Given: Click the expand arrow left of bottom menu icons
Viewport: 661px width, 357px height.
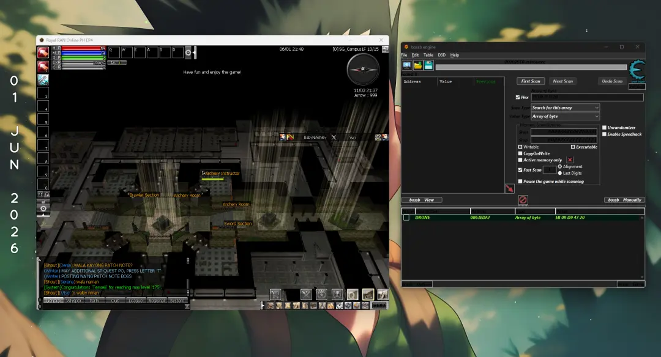Looking at the screenshot, I should (x=263, y=306).
